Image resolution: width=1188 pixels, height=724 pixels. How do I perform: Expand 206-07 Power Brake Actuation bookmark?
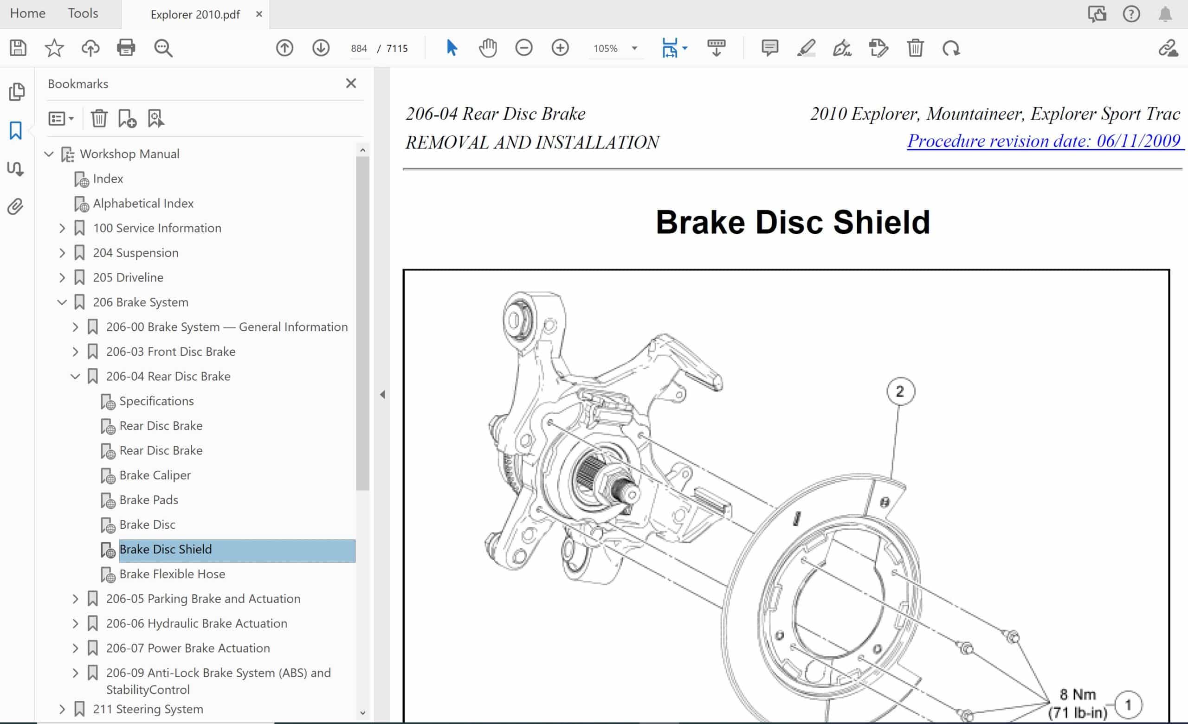click(x=75, y=648)
